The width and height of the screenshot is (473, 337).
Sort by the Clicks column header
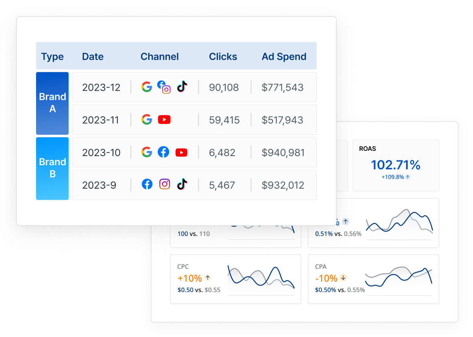pyautogui.click(x=223, y=57)
